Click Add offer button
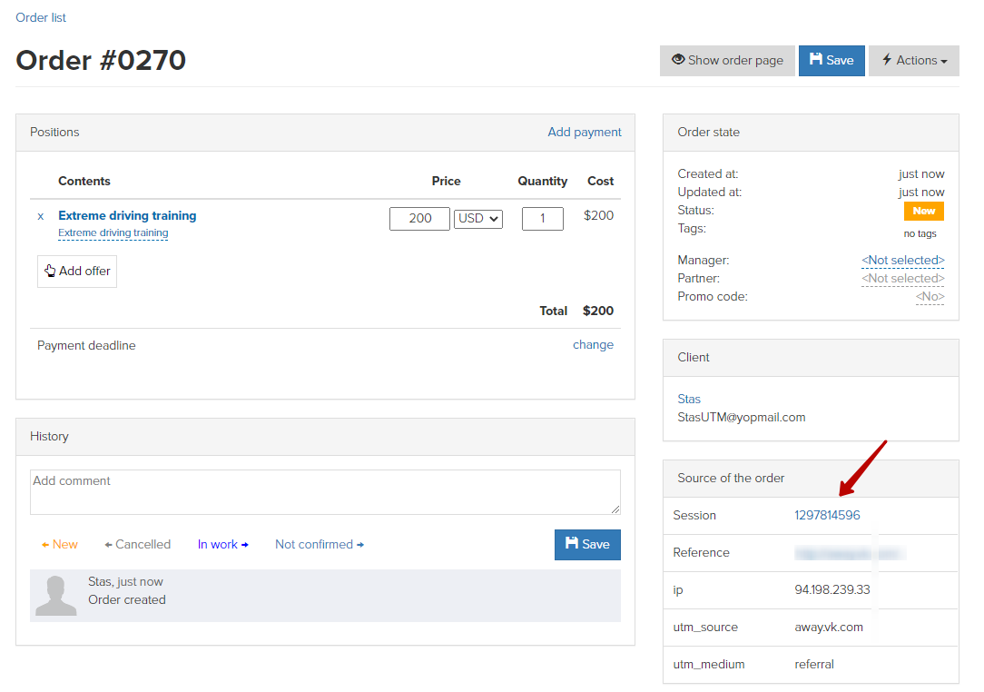Viewport: 984px width, 692px height. pyautogui.click(x=77, y=272)
